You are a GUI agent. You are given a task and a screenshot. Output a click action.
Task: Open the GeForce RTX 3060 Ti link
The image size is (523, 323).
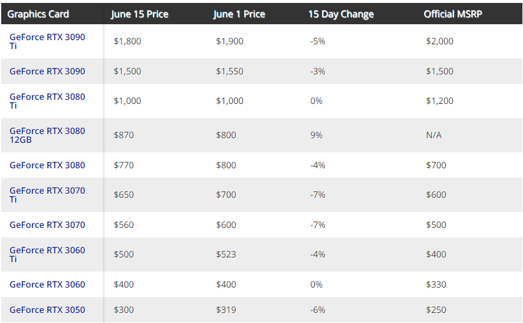click(47, 255)
